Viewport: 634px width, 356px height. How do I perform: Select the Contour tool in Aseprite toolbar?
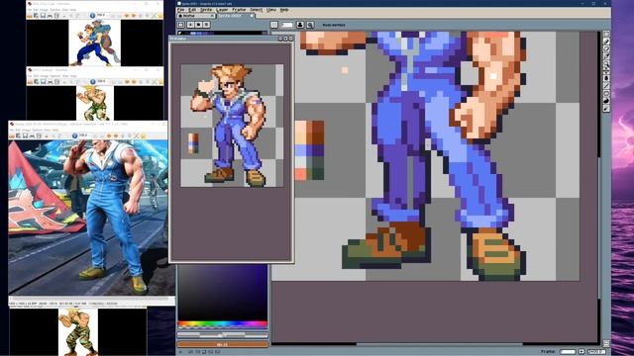[x=606, y=101]
